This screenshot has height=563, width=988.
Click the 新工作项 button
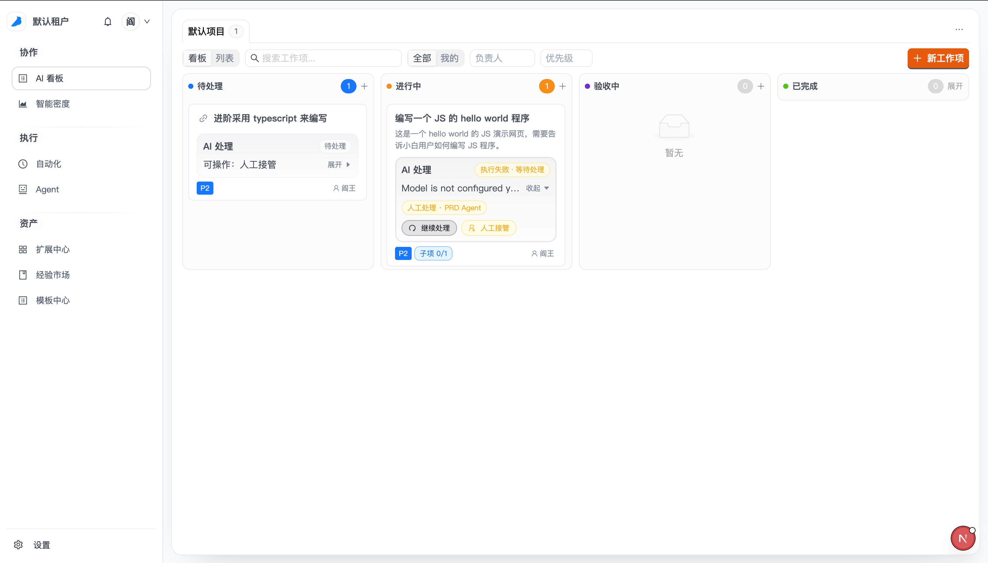[x=938, y=58]
